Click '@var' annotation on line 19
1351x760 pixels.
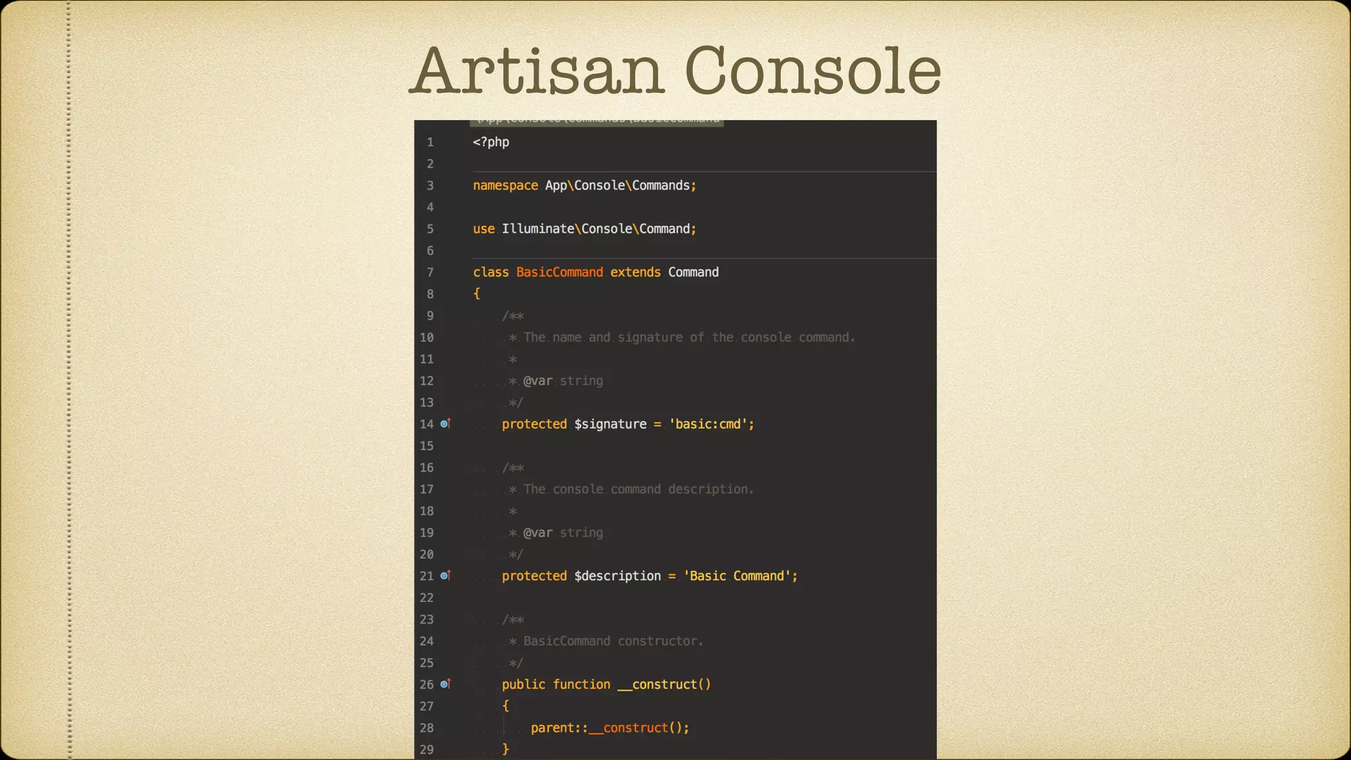538,532
